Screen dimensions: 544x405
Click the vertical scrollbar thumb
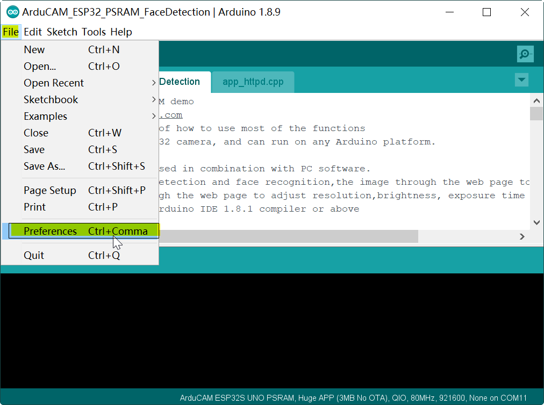536,113
